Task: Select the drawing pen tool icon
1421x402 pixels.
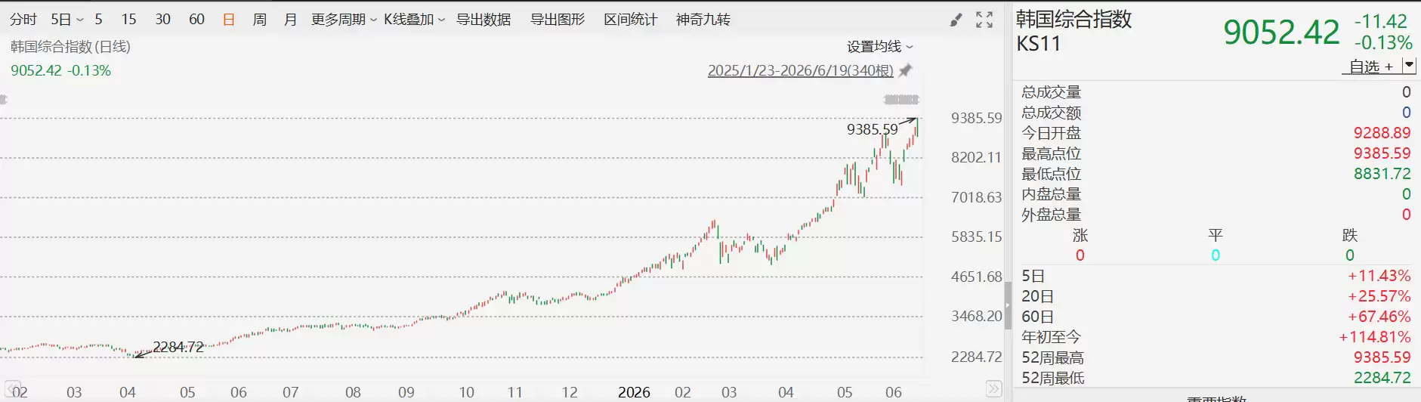Action: tap(956, 20)
